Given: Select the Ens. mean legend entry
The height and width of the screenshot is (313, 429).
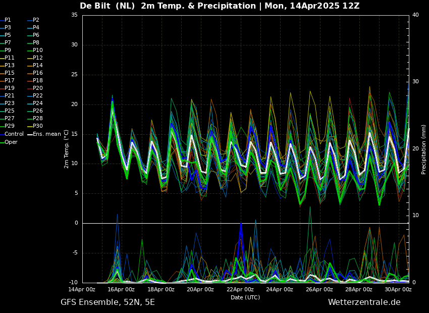Looking at the screenshot, I should point(46,134).
